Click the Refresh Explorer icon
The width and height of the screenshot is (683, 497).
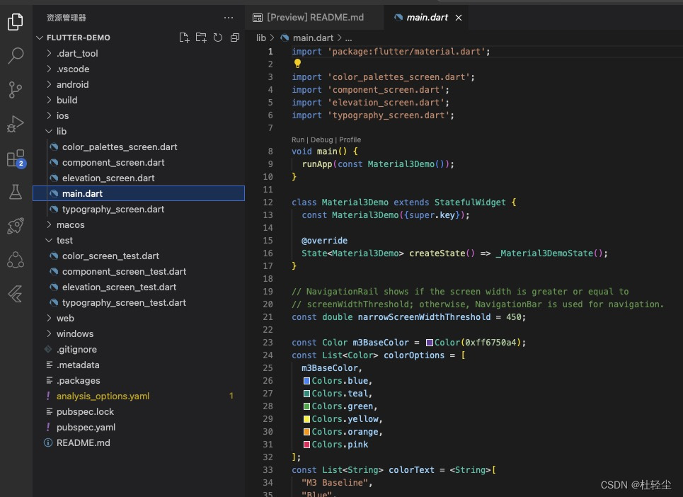point(218,38)
